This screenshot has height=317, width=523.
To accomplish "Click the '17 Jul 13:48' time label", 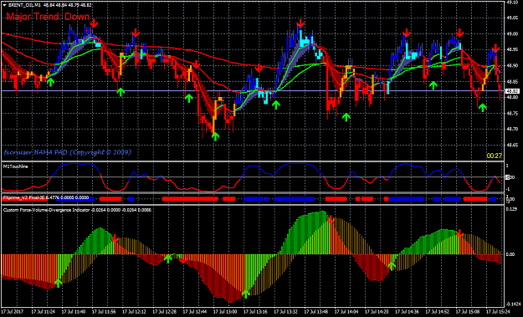I will [316, 312].
